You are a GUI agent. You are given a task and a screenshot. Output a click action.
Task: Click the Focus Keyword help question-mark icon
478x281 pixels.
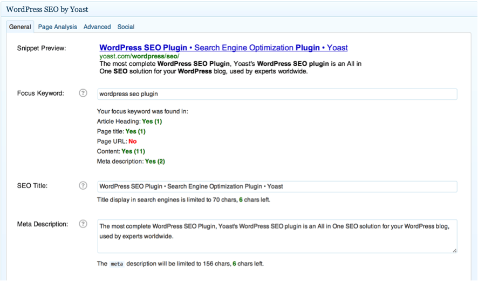tap(83, 93)
